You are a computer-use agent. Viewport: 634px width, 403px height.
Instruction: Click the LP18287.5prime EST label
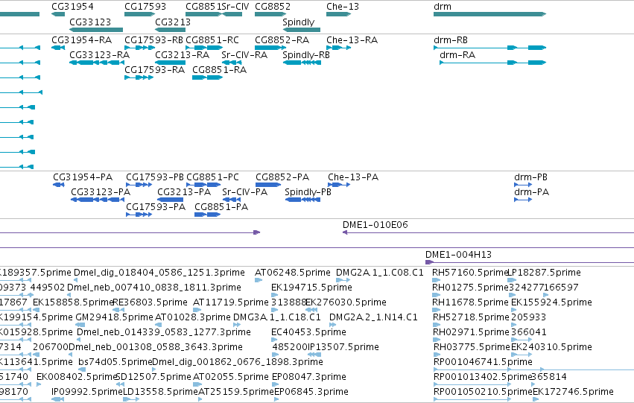coord(544,273)
